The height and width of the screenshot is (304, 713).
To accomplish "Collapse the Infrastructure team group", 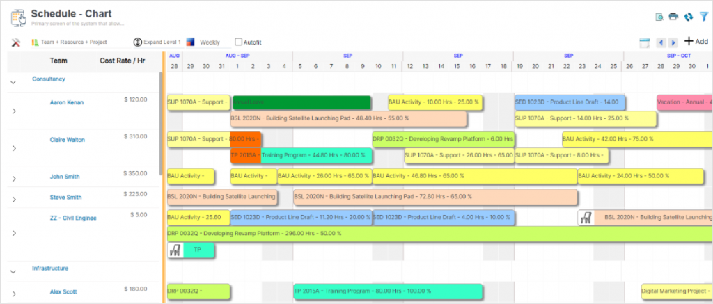I will pos(13,271).
